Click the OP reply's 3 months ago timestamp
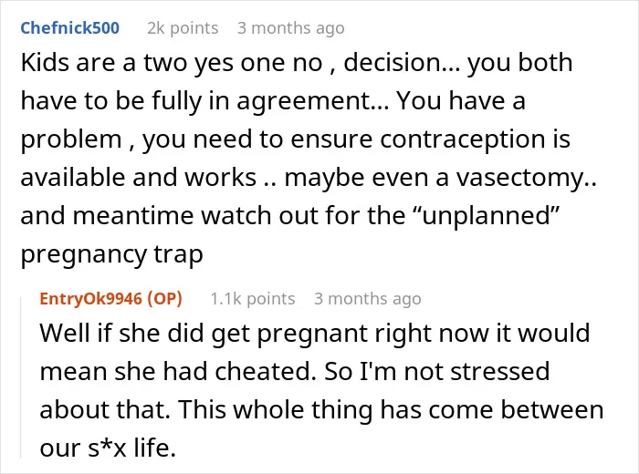This screenshot has height=474, width=639. (x=368, y=299)
